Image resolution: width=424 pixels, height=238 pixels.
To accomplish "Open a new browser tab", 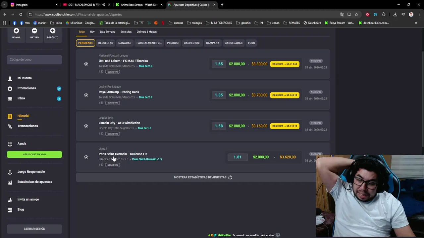I will tap(222, 5).
